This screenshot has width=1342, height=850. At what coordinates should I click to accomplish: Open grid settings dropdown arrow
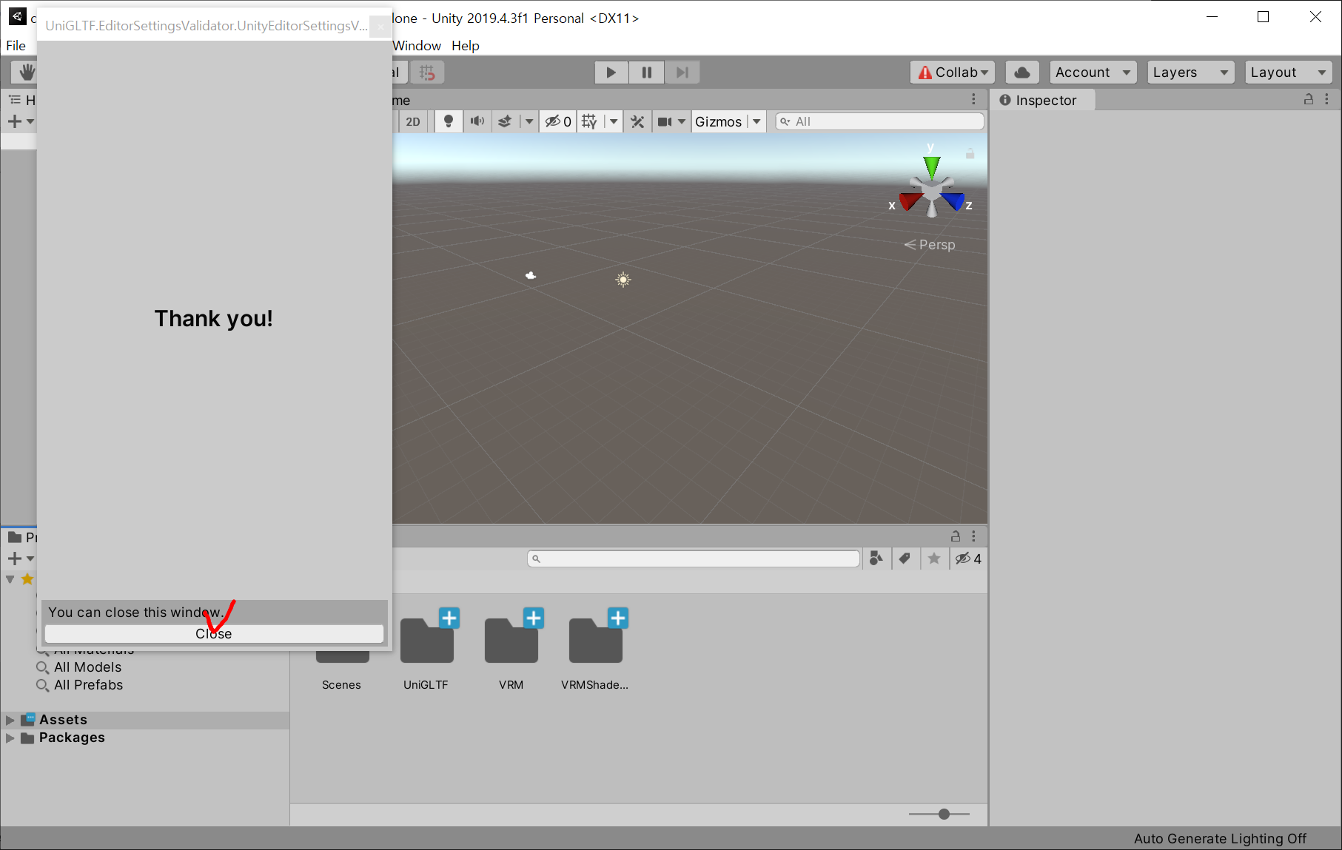614,122
